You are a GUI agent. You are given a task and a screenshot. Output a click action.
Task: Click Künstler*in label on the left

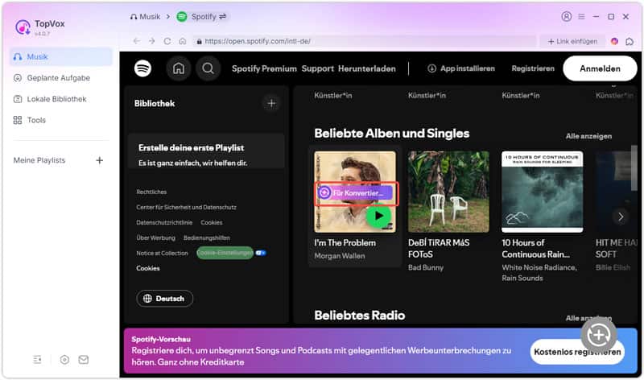tap(333, 95)
